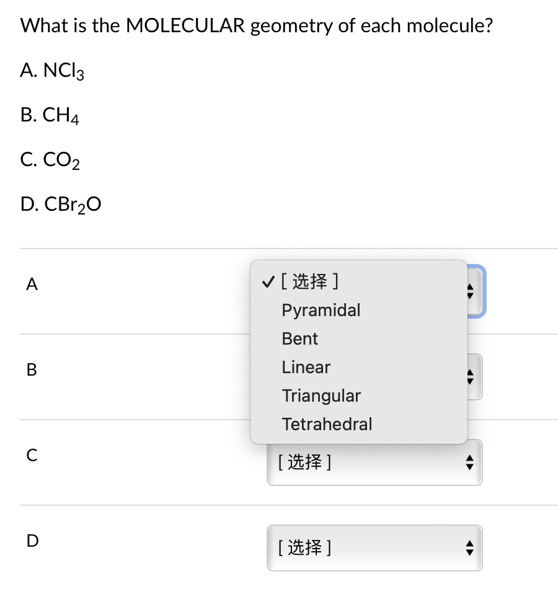
Task: Select Bent from the open dropdown list
Action: tap(299, 338)
